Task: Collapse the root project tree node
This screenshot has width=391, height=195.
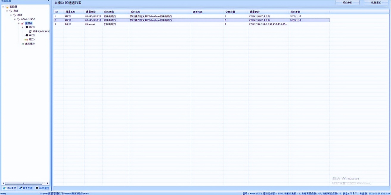Action: [3, 7]
